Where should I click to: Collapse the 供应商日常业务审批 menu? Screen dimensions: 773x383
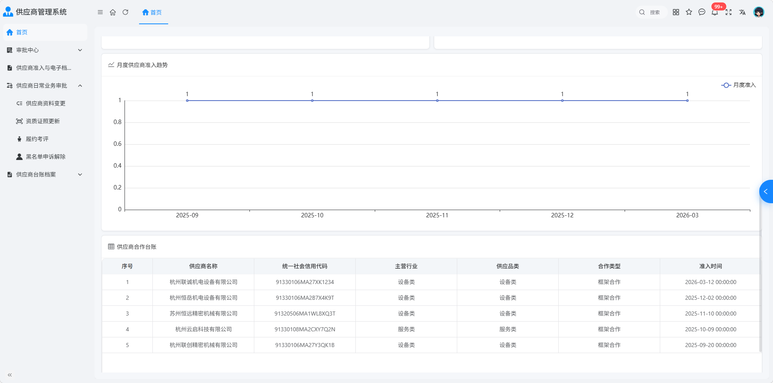tap(45, 86)
